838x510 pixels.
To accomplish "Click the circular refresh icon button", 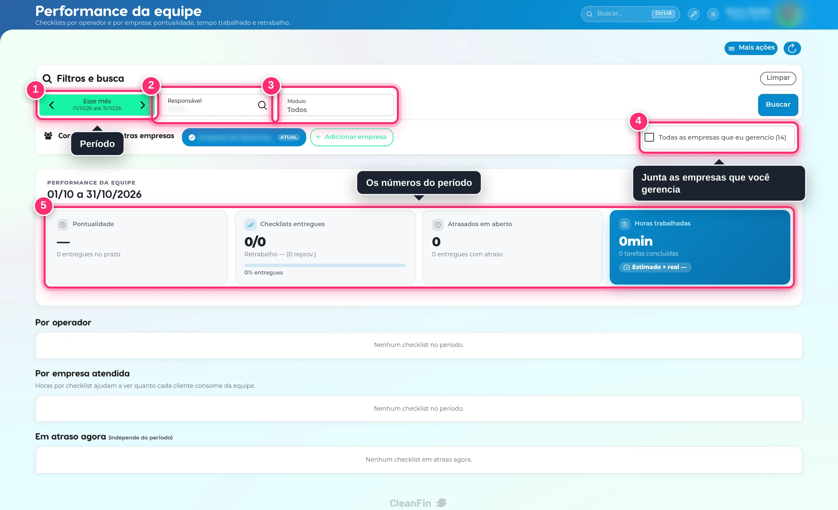I will (x=792, y=48).
